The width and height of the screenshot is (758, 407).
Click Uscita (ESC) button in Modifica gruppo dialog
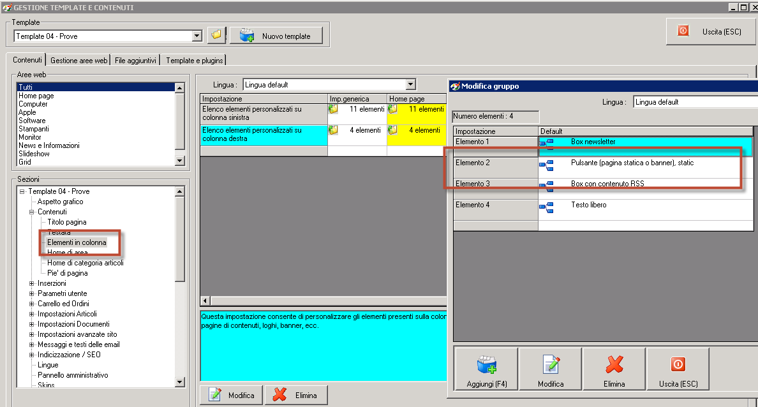pos(678,369)
